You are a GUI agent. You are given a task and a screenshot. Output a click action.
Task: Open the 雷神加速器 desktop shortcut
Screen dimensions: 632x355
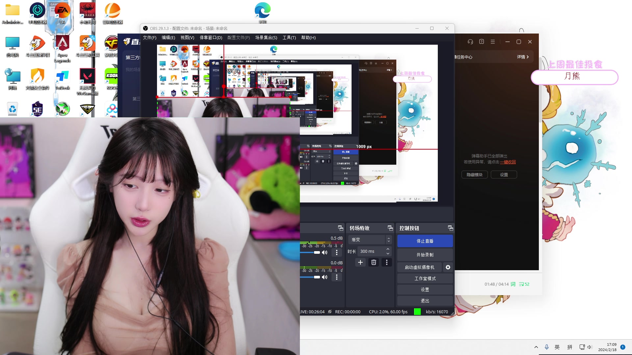pyautogui.click(x=113, y=13)
